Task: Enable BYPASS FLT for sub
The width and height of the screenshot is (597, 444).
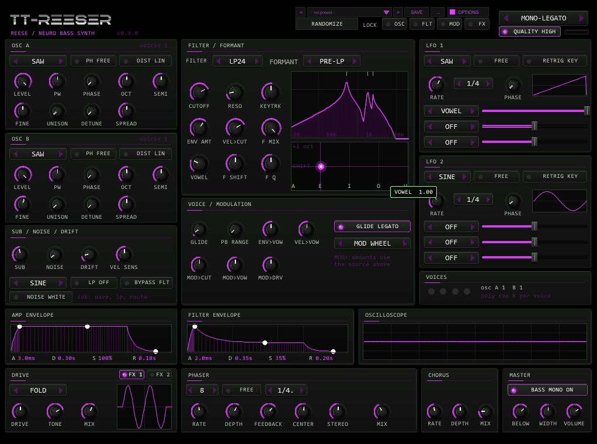Action: [x=147, y=282]
